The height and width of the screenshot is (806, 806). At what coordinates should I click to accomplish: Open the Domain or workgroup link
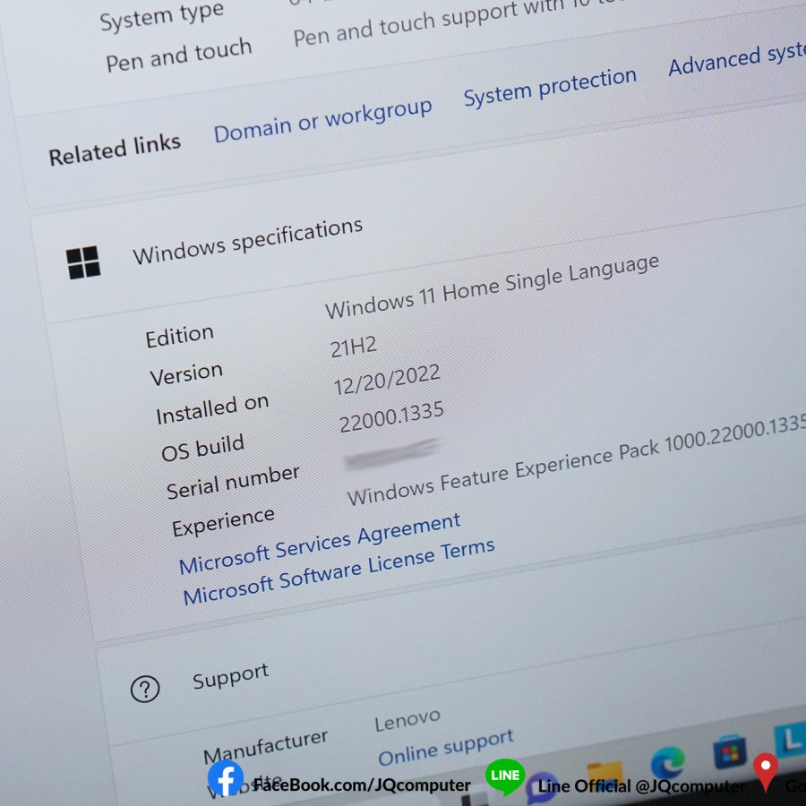tap(322, 120)
